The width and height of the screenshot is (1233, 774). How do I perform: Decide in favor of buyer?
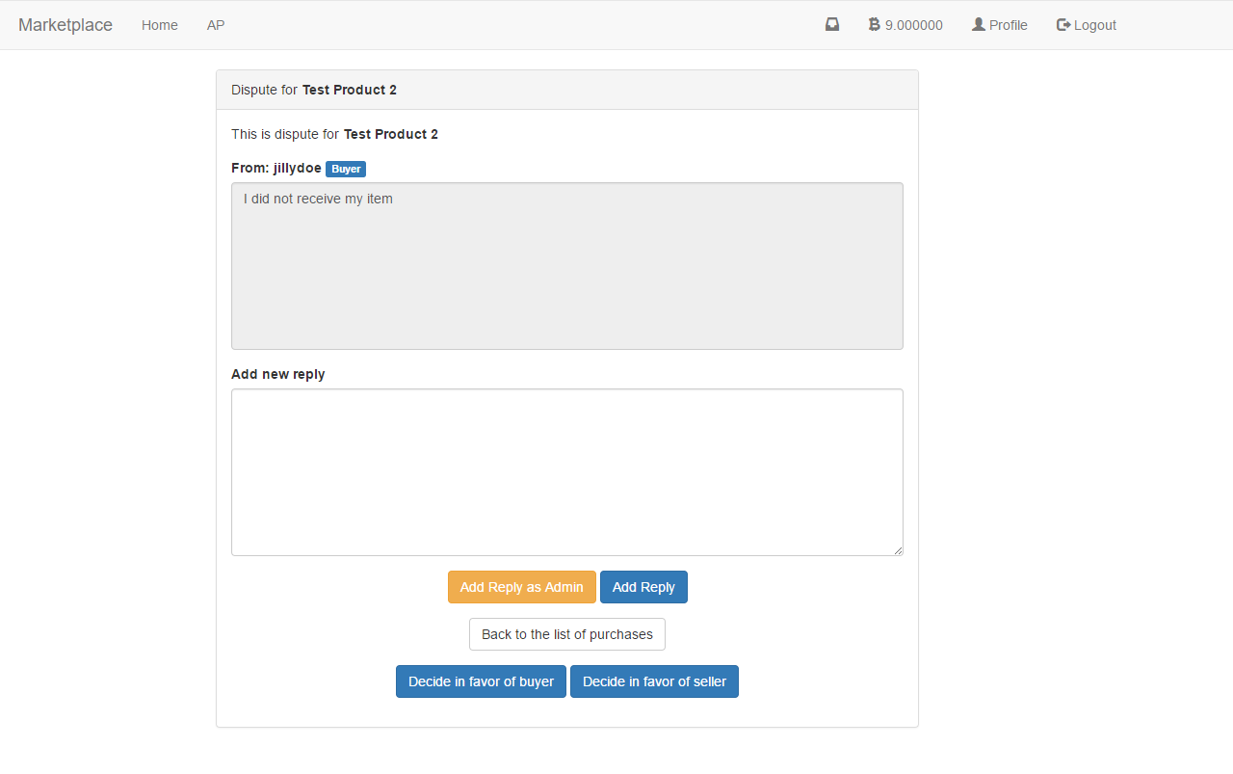tap(481, 681)
